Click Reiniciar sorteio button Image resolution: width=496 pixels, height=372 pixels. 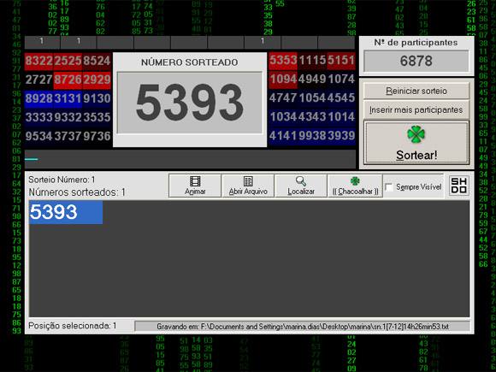point(416,92)
